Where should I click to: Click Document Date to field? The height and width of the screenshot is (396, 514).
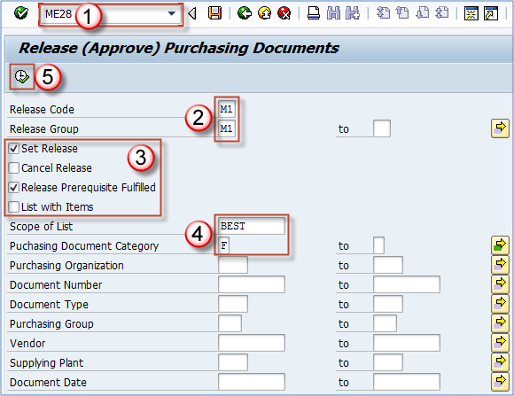coord(407,382)
